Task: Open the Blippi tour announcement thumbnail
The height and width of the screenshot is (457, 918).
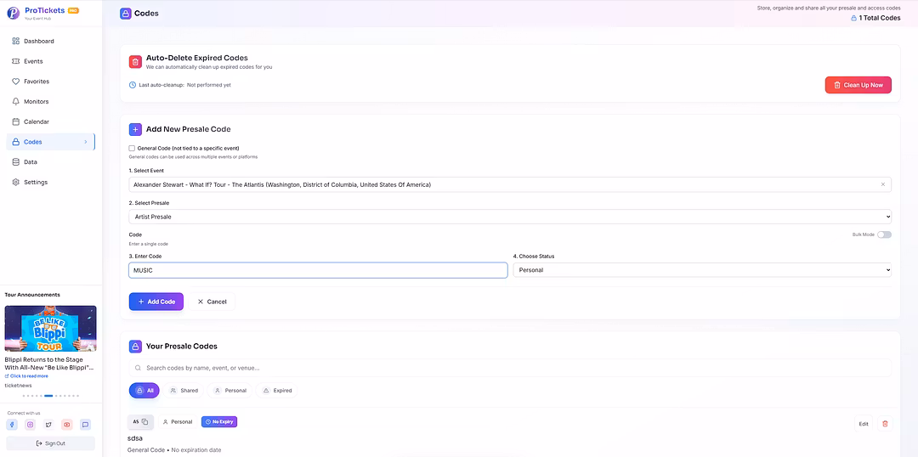Action: coord(50,328)
